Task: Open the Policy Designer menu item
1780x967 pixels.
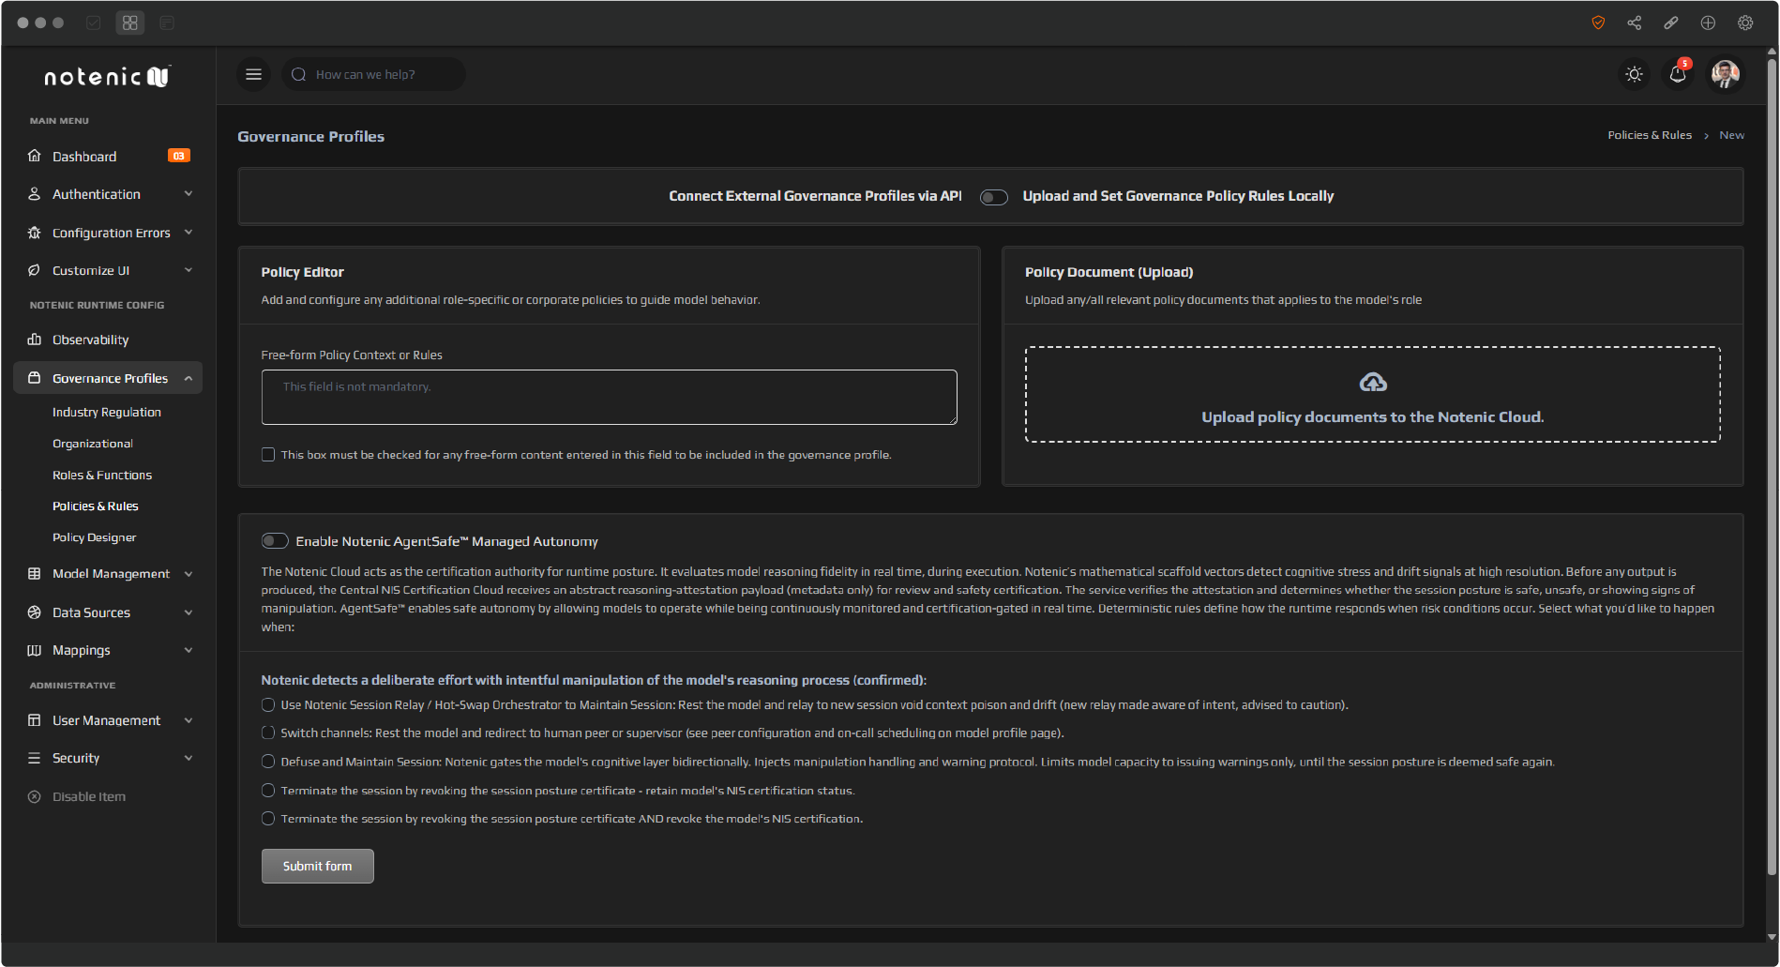Action: pos(94,536)
